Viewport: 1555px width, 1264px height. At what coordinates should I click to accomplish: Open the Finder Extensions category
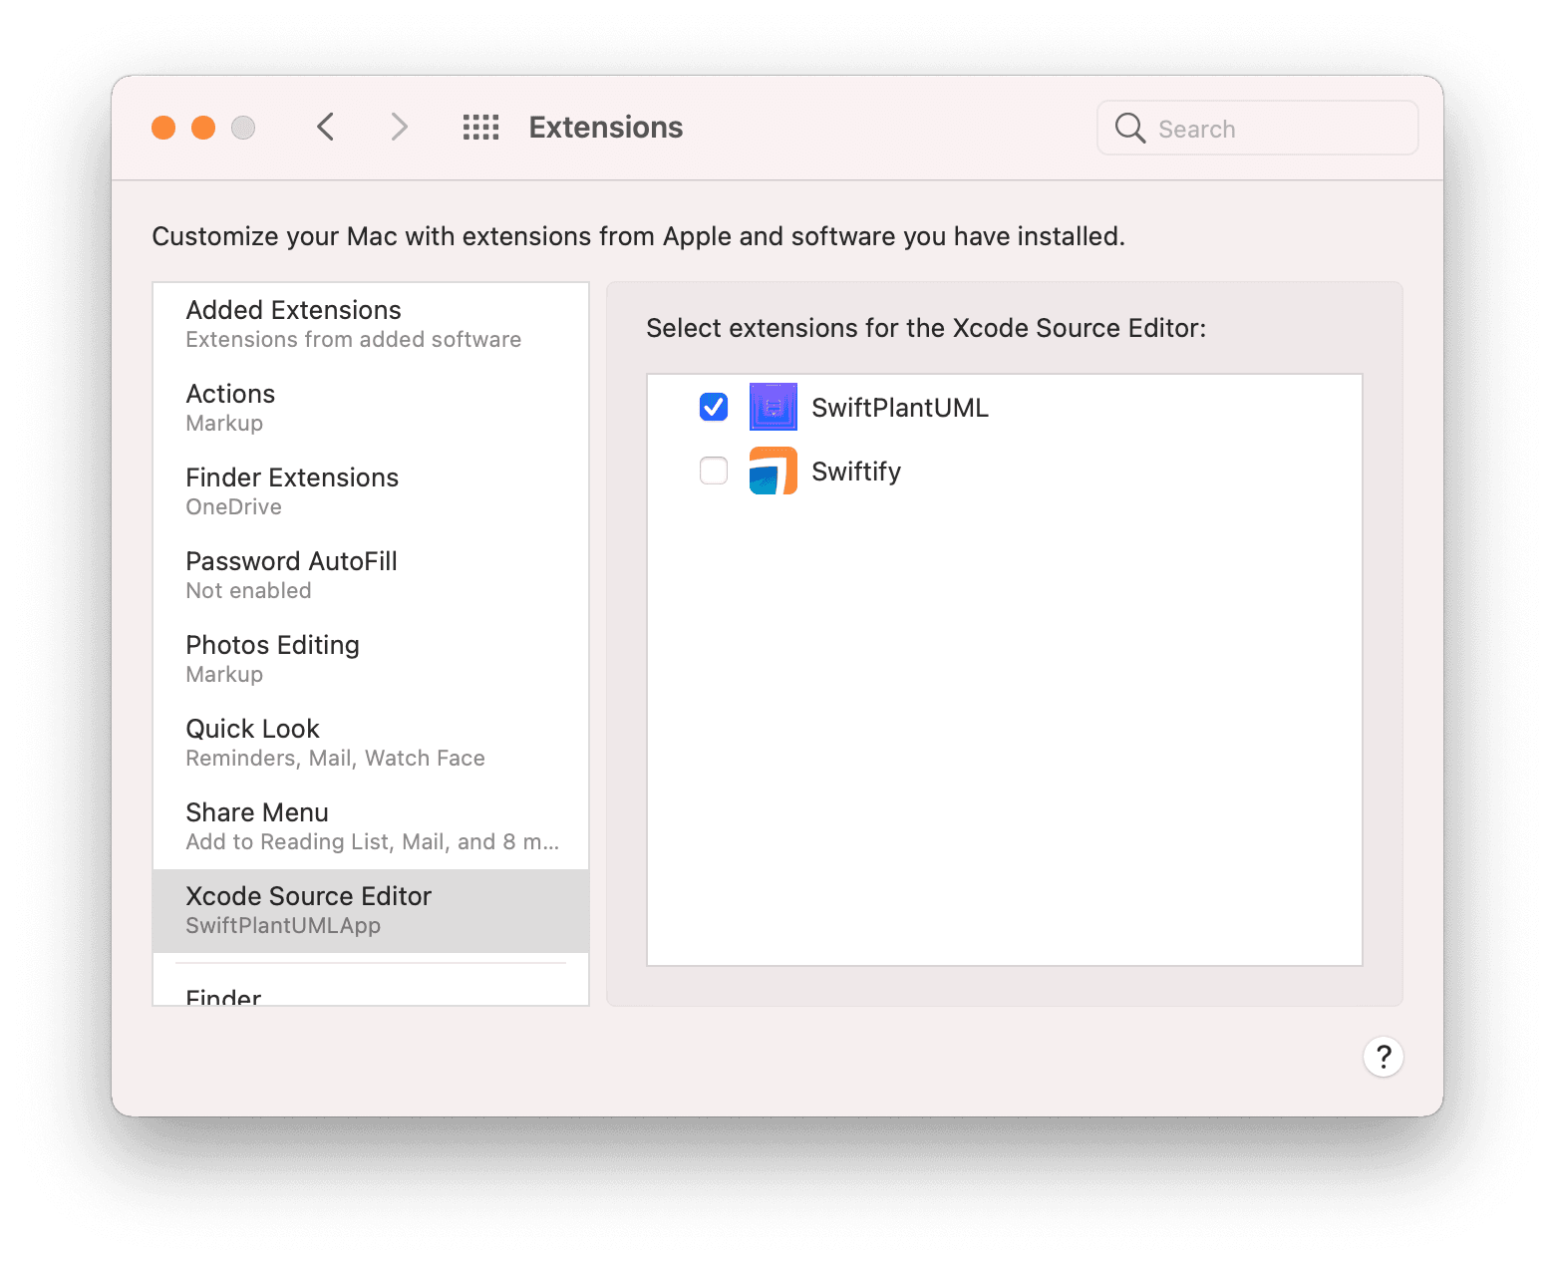[x=292, y=489]
